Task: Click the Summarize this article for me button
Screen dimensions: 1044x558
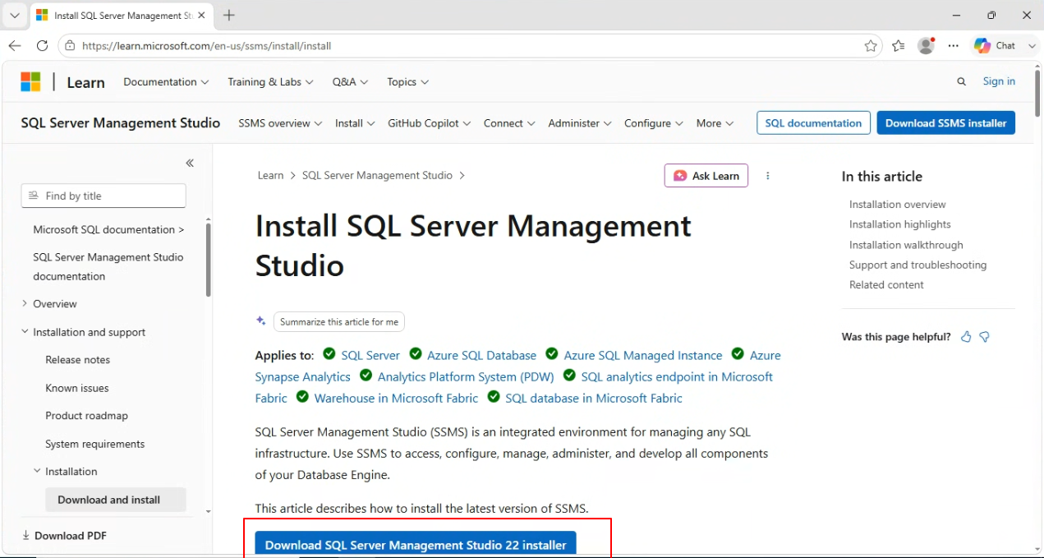Action: [339, 322]
